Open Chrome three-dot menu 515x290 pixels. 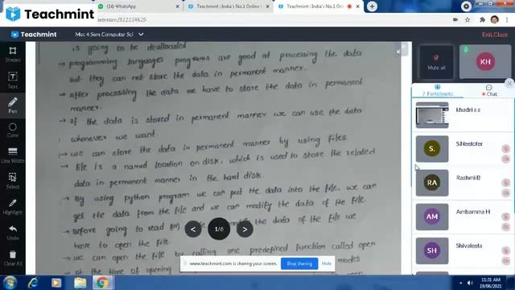(x=507, y=19)
